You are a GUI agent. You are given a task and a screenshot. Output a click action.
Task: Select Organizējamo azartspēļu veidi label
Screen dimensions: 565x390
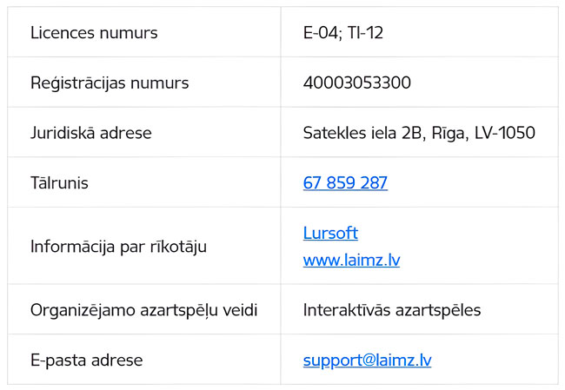pos(144,310)
